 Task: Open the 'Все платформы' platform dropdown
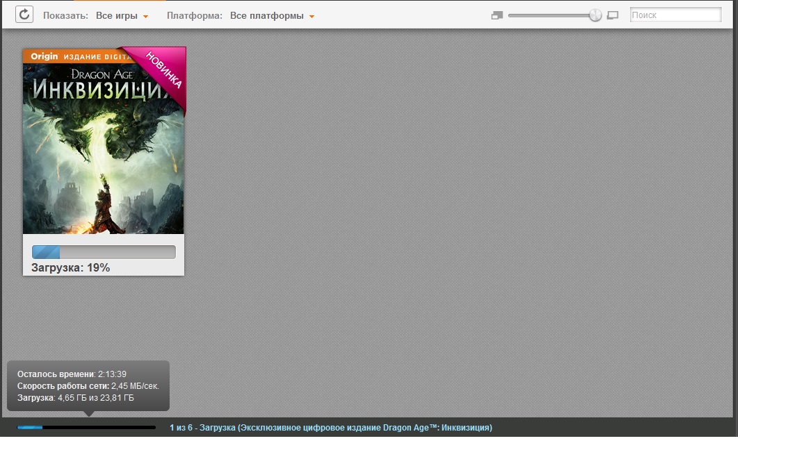(272, 16)
